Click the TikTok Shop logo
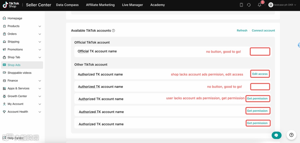Screen dimensions: 300x143 tap(11, 5)
